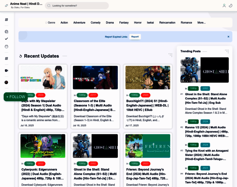Open Classroom of the Elite thumbnail
Viewport: 237px width, 187px height.
pos(95,78)
